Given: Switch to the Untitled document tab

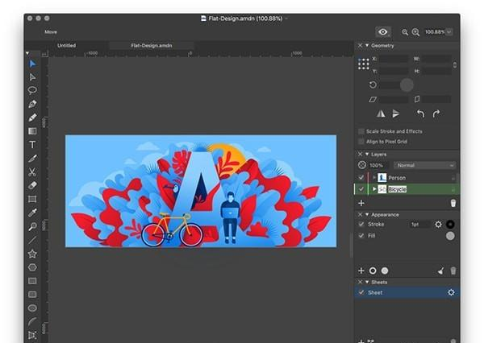Looking at the screenshot, I should (67, 46).
